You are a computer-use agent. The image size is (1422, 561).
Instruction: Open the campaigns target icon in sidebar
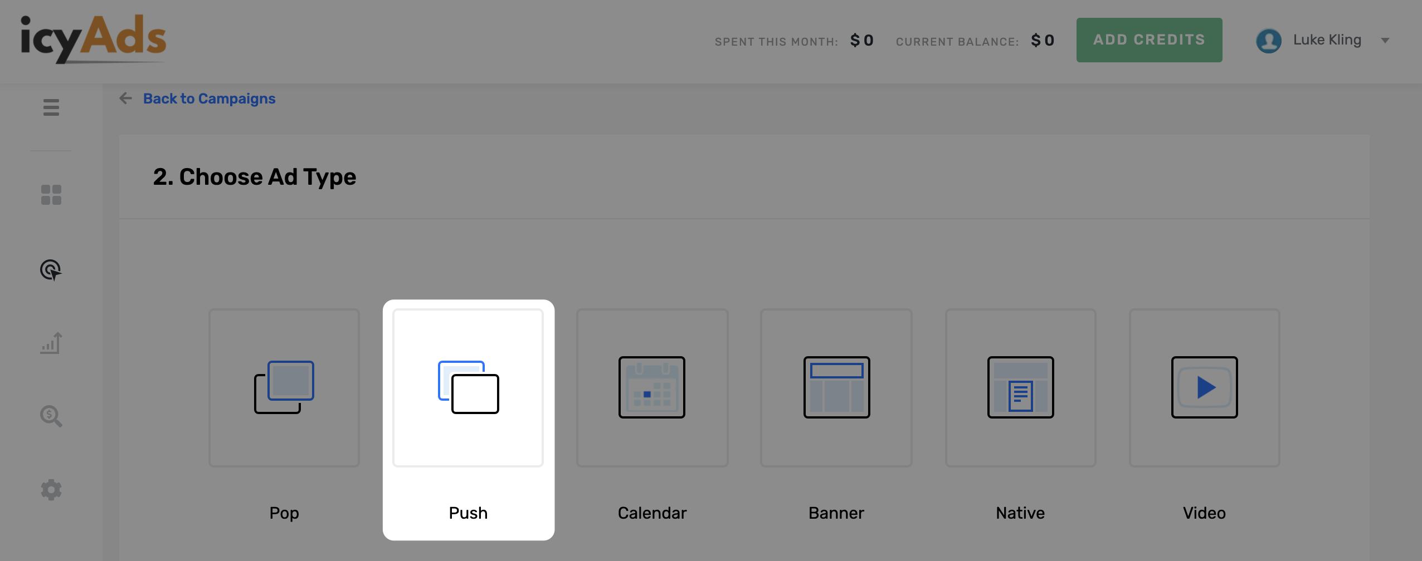[51, 270]
